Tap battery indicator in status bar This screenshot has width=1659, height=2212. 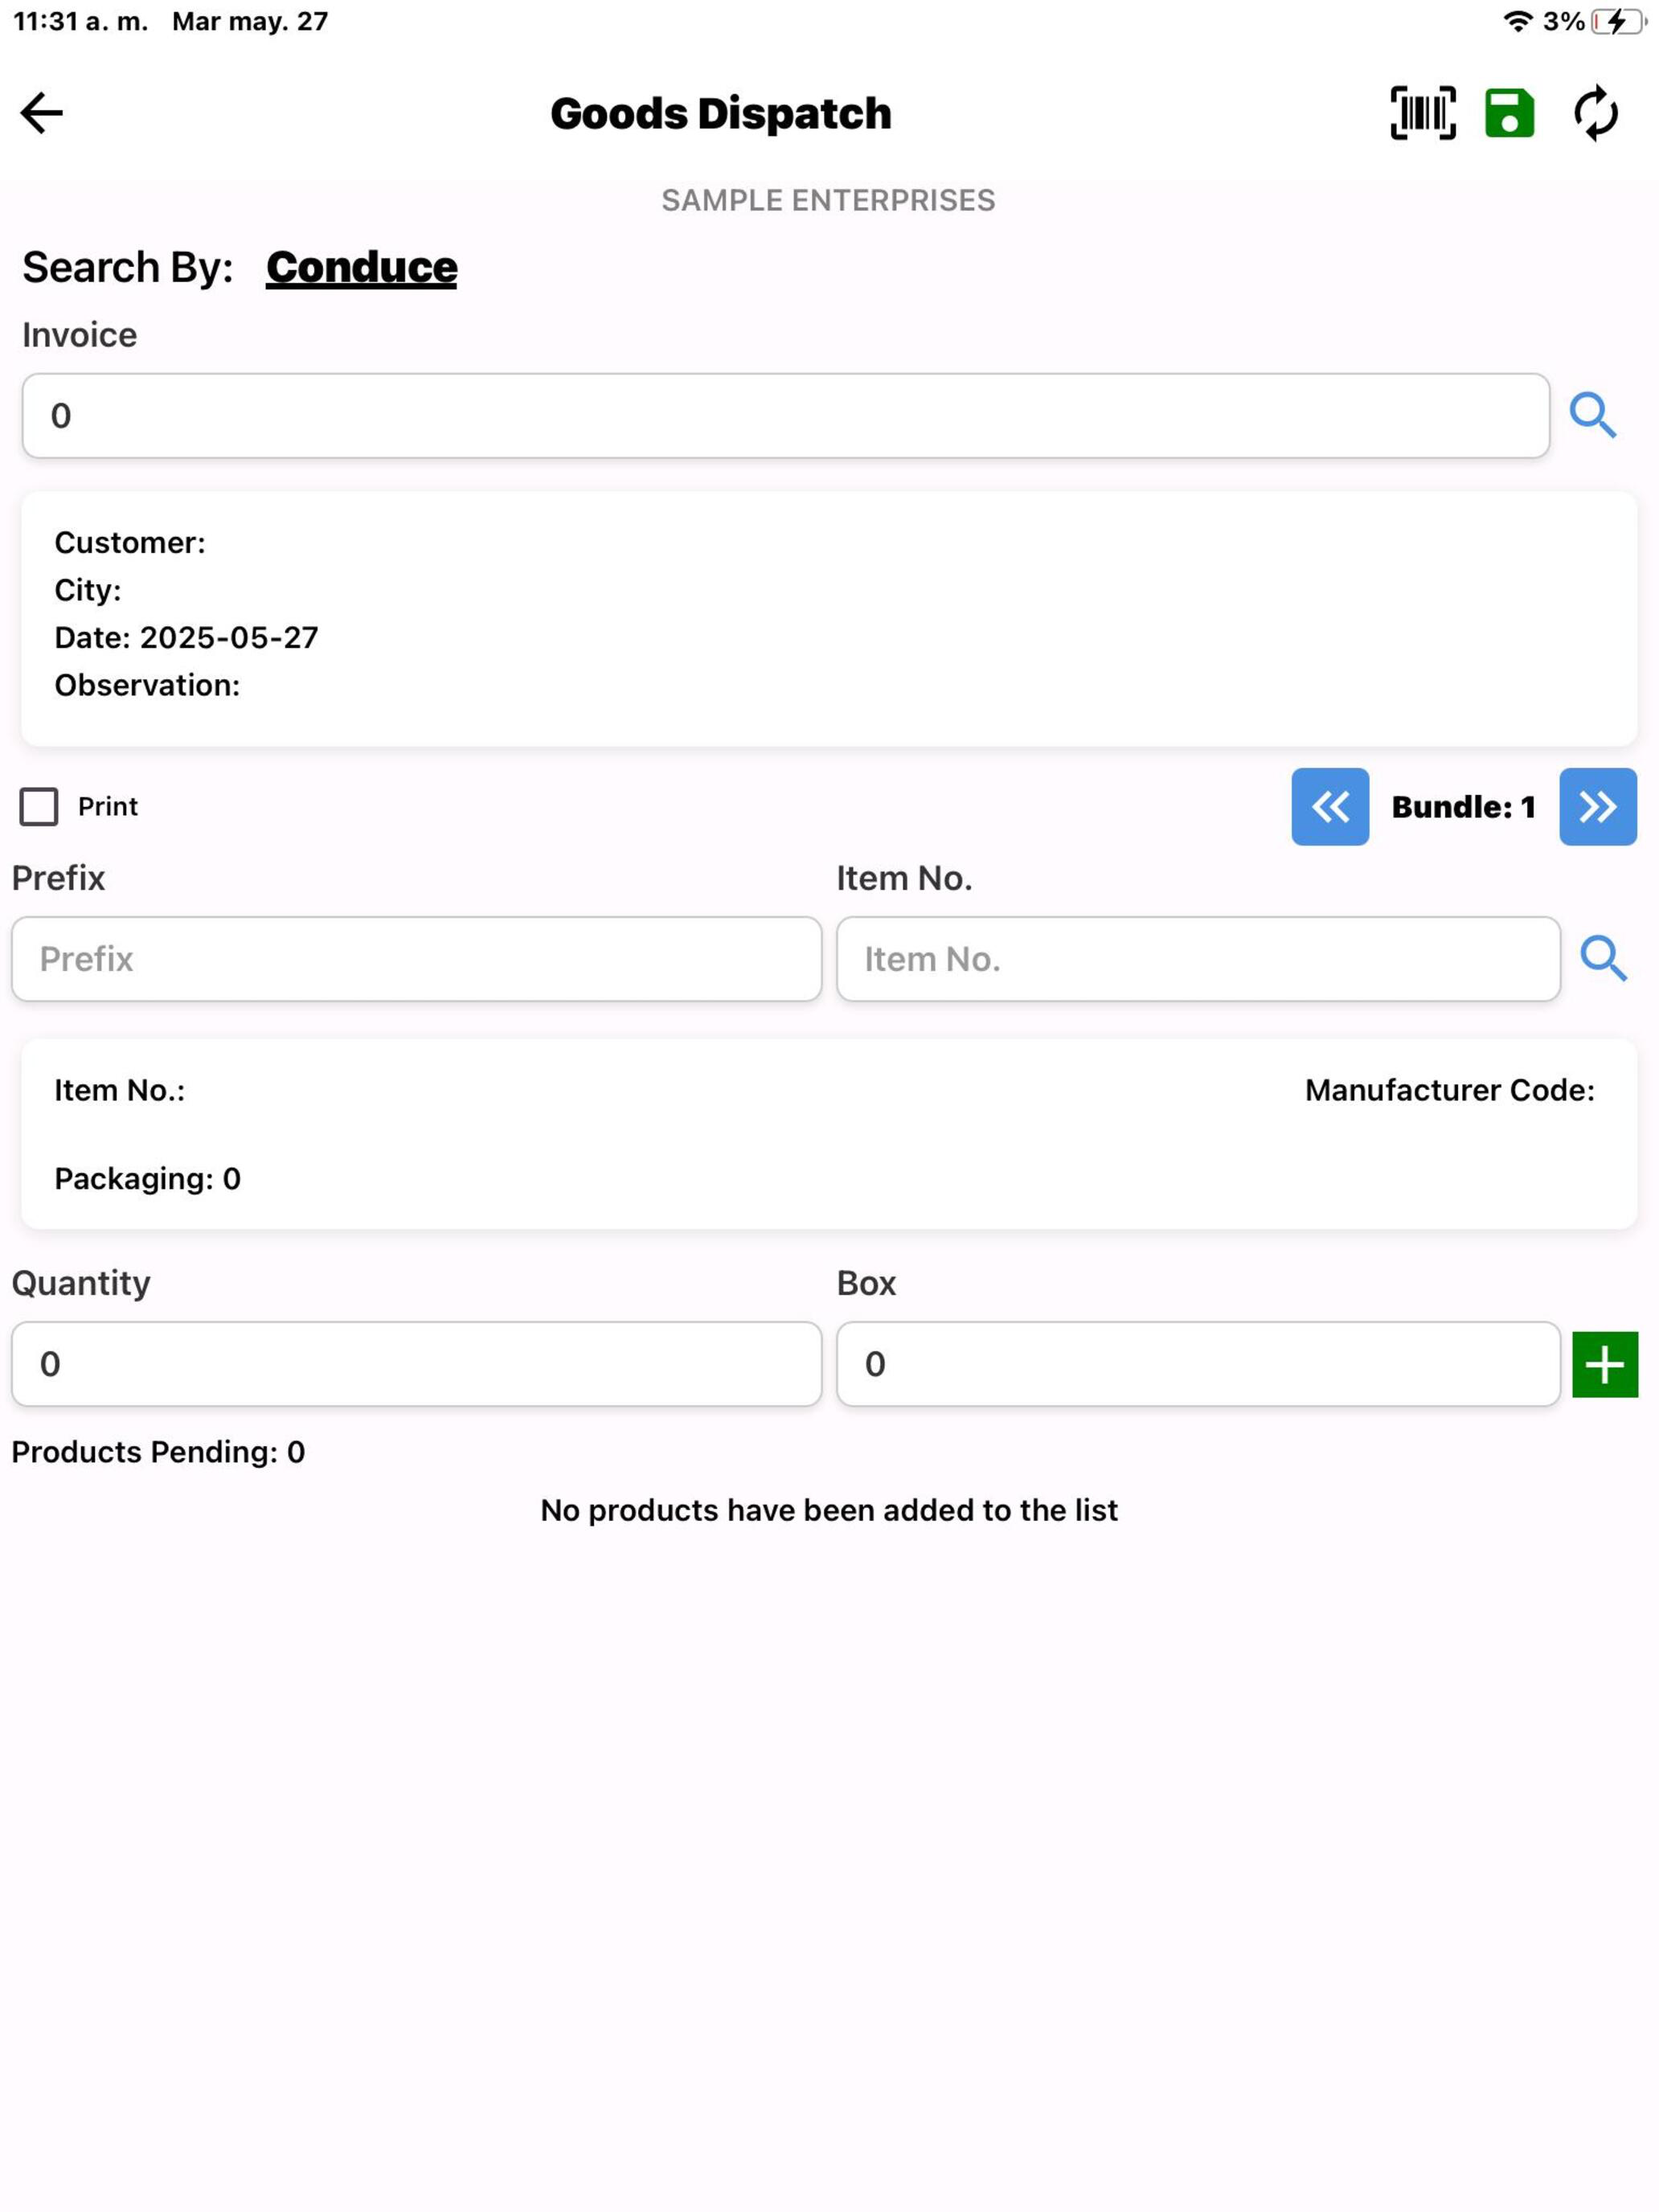[x=1618, y=21]
